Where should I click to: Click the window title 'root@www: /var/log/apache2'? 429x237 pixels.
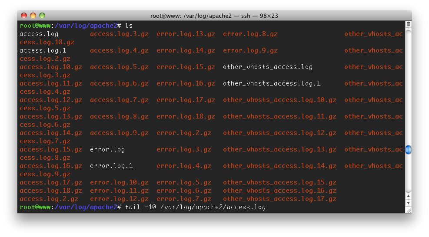[x=191, y=16]
